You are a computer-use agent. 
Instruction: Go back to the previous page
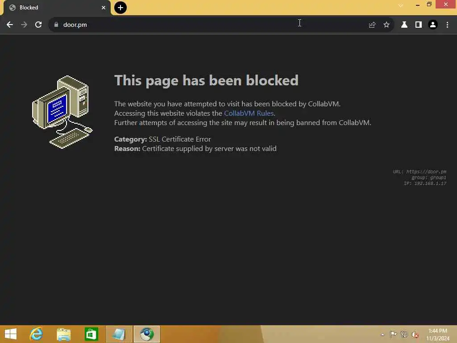pyautogui.click(x=10, y=25)
